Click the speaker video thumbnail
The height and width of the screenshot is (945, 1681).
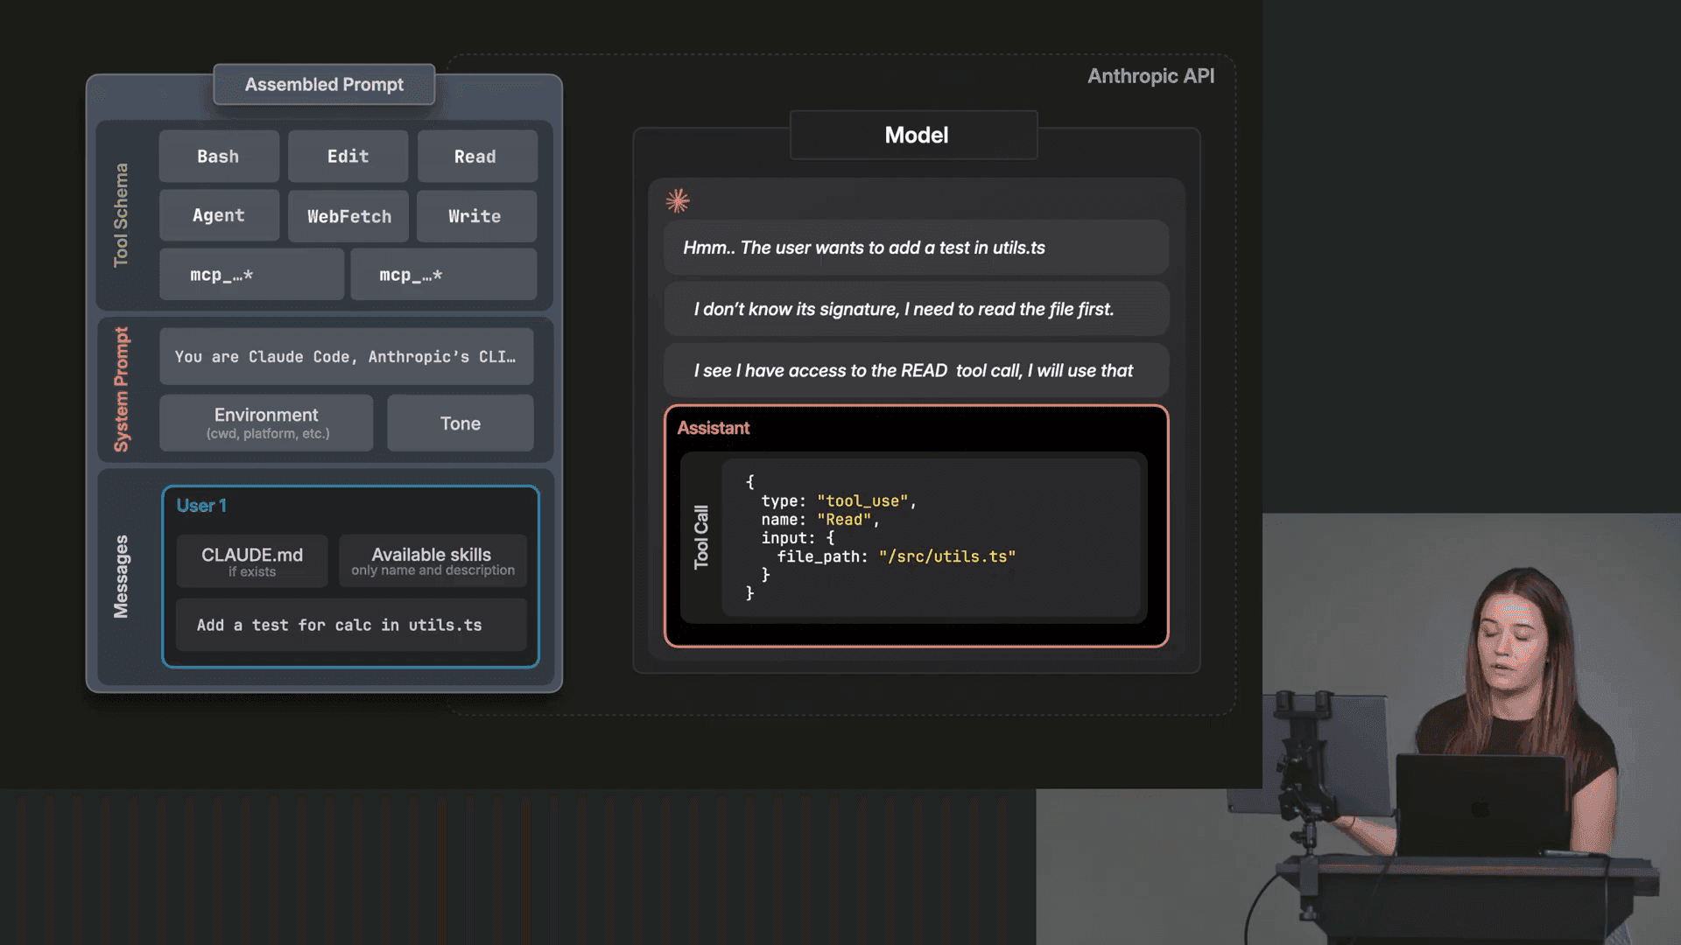pyautogui.click(x=1472, y=729)
